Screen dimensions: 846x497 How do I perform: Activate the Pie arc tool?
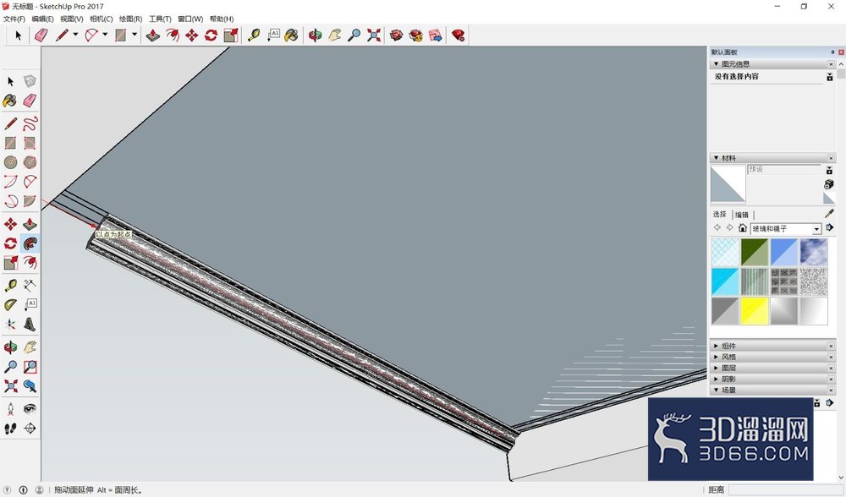(30, 200)
